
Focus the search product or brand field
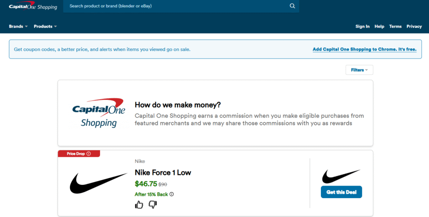[181, 6]
